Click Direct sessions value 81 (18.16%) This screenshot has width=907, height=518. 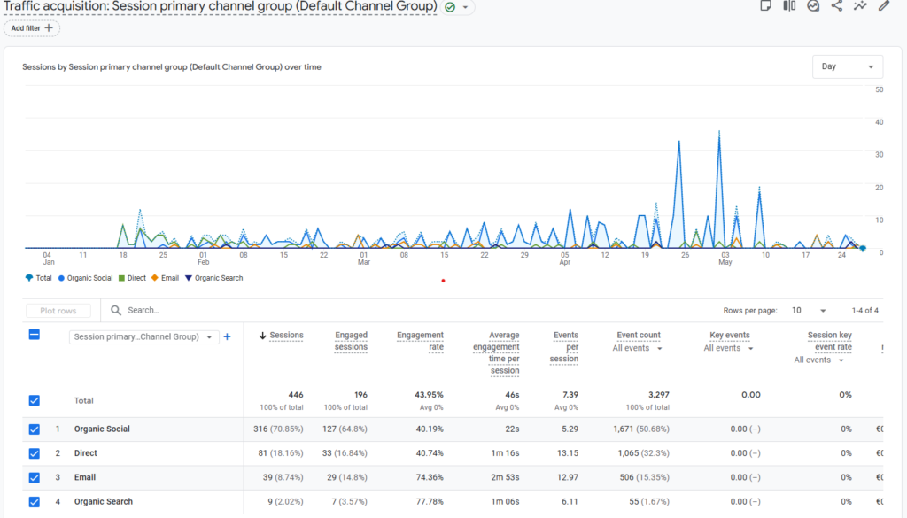281,453
